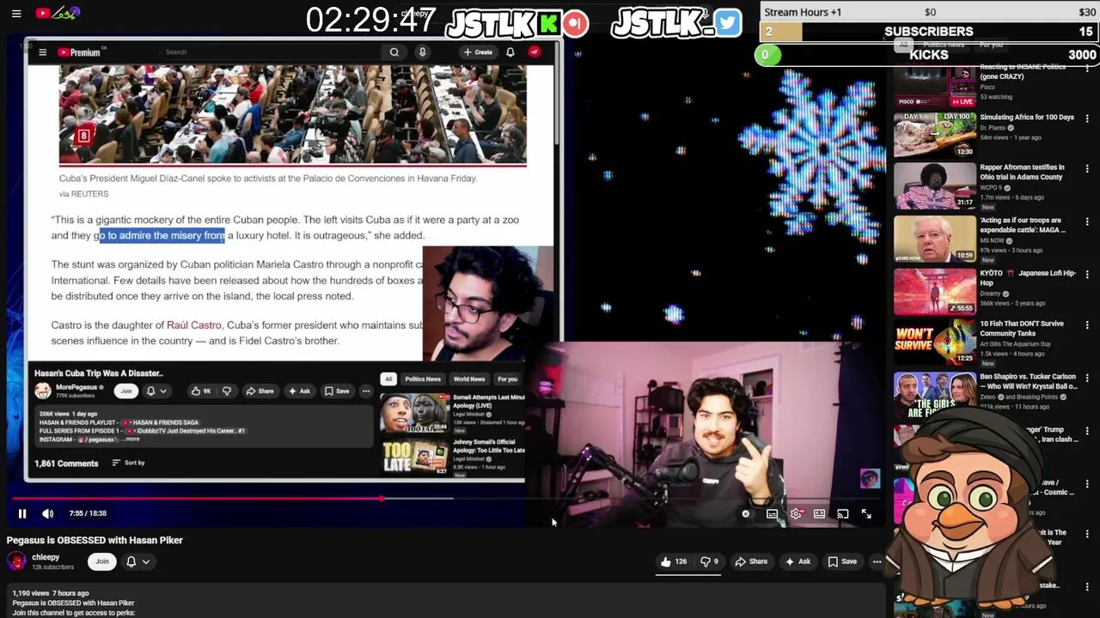
Task: Select the All filter chip in sidebar
Action: point(903,45)
